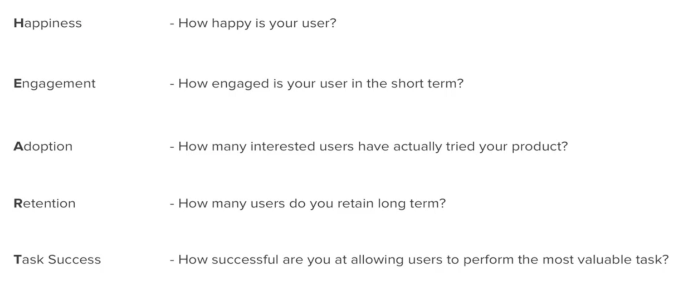688x285 pixels.
Task: Click the bold letter R in Retention
Action: 18,203
